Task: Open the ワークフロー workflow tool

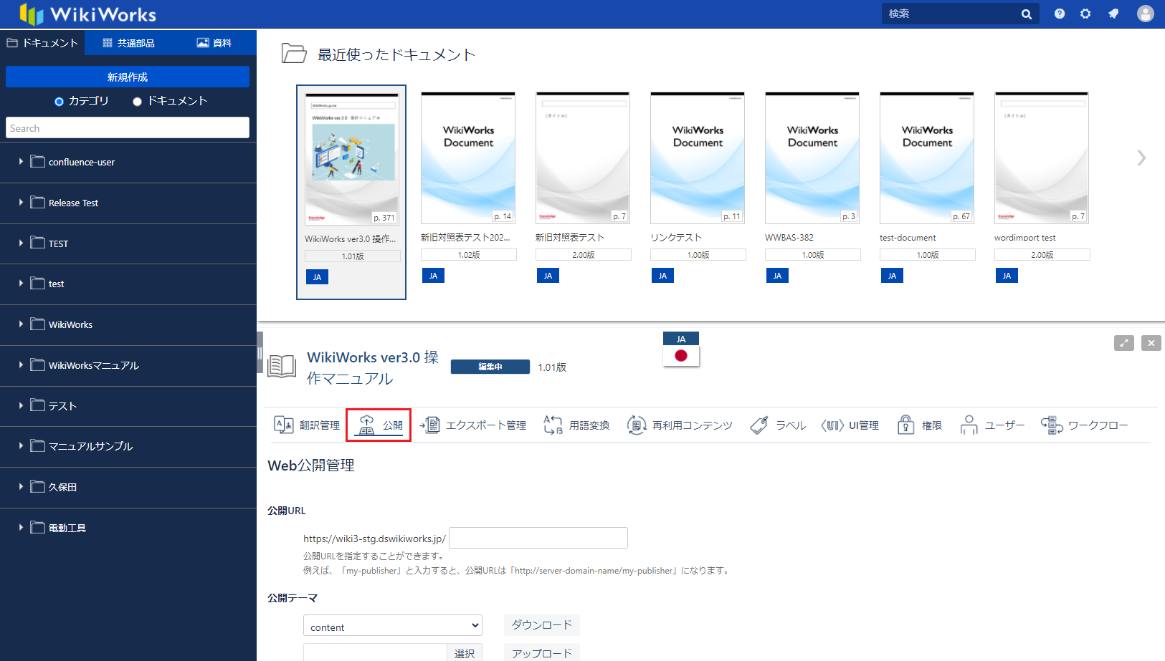Action: click(x=1084, y=425)
